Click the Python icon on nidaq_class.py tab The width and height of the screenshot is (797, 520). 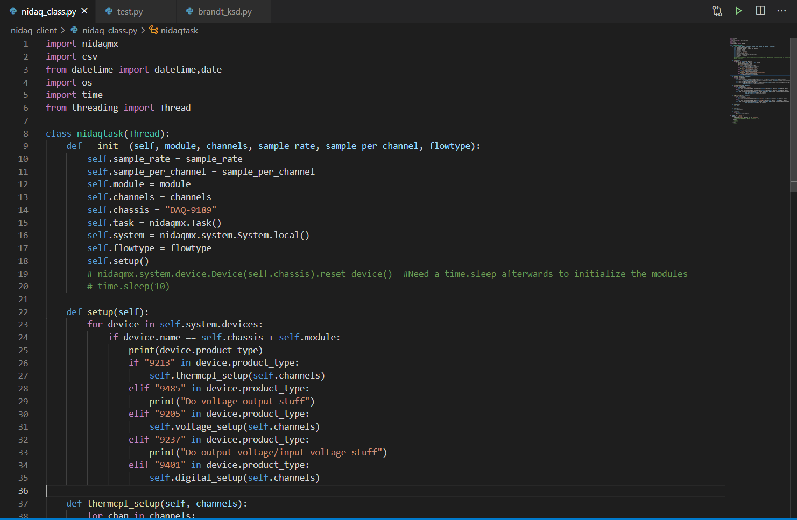tap(13, 10)
